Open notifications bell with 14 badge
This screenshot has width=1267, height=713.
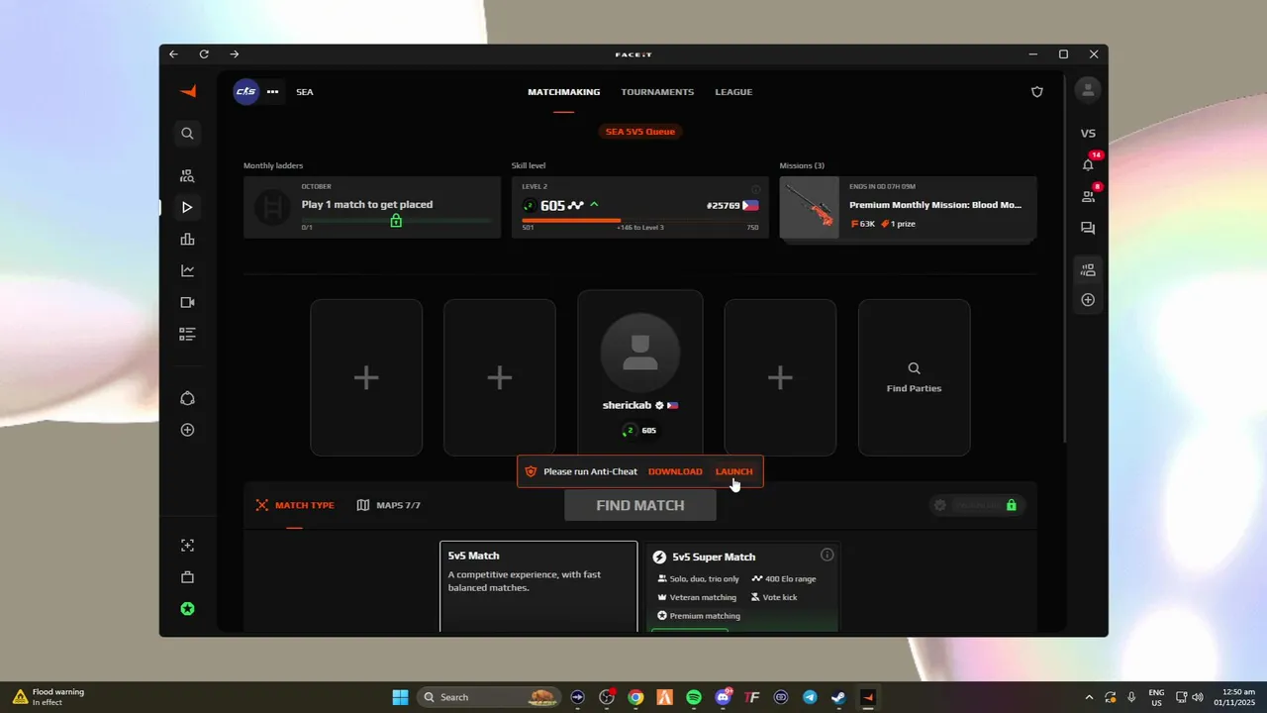[x=1088, y=163]
